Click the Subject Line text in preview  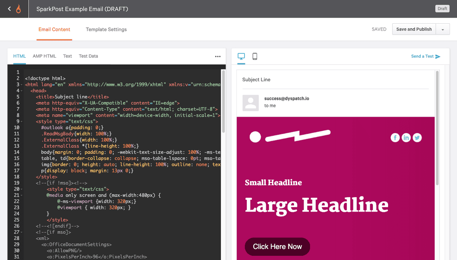pos(256,80)
